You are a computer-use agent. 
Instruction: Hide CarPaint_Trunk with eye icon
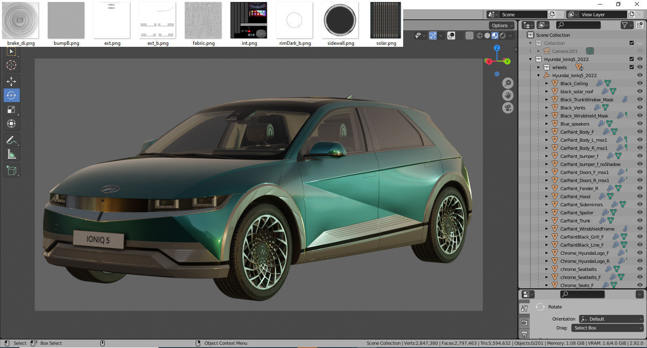[640, 221]
